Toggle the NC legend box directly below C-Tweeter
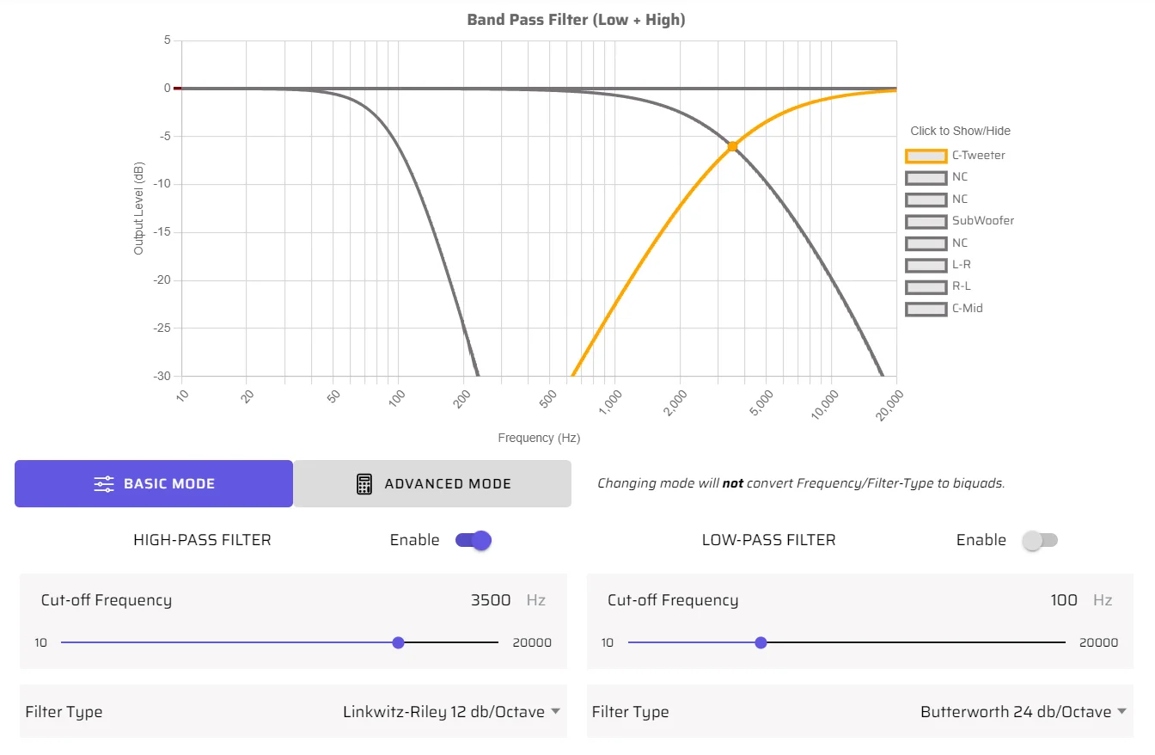Viewport: 1155px width, 755px height. click(x=926, y=177)
